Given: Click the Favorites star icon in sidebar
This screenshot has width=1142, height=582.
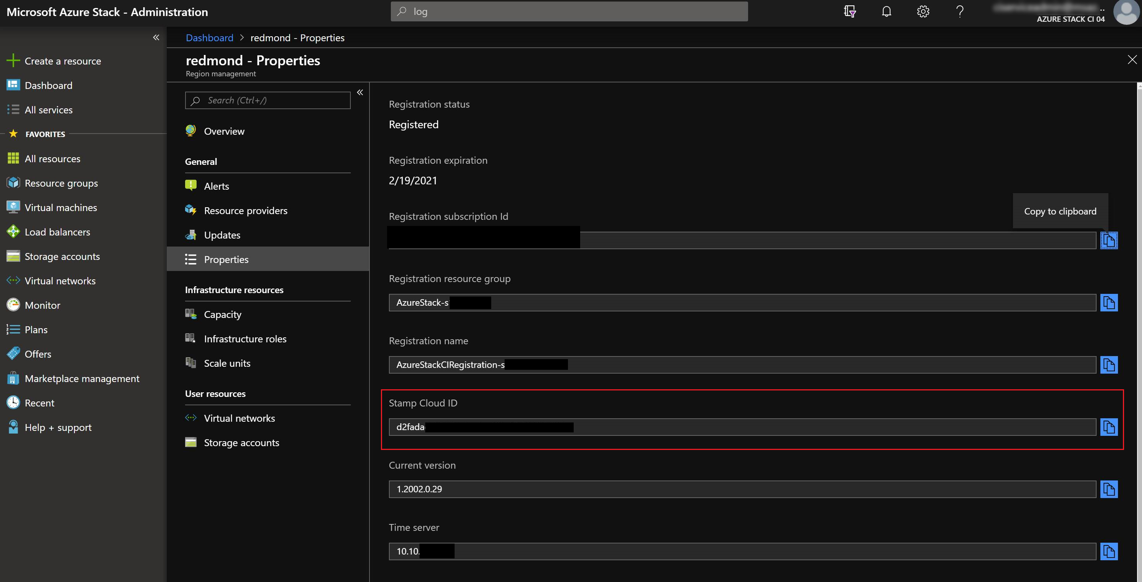Looking at the screenshot, I should pos(13,133).
